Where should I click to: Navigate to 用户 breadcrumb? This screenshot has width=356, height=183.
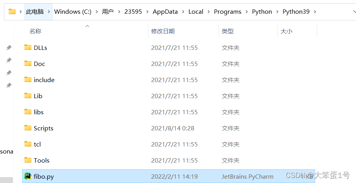[x=108, y=11]
